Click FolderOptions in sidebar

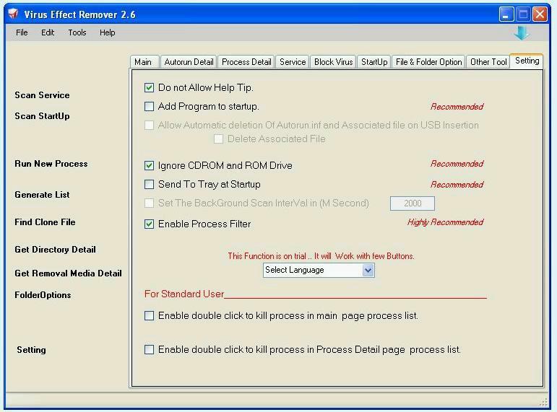point(43,295)
